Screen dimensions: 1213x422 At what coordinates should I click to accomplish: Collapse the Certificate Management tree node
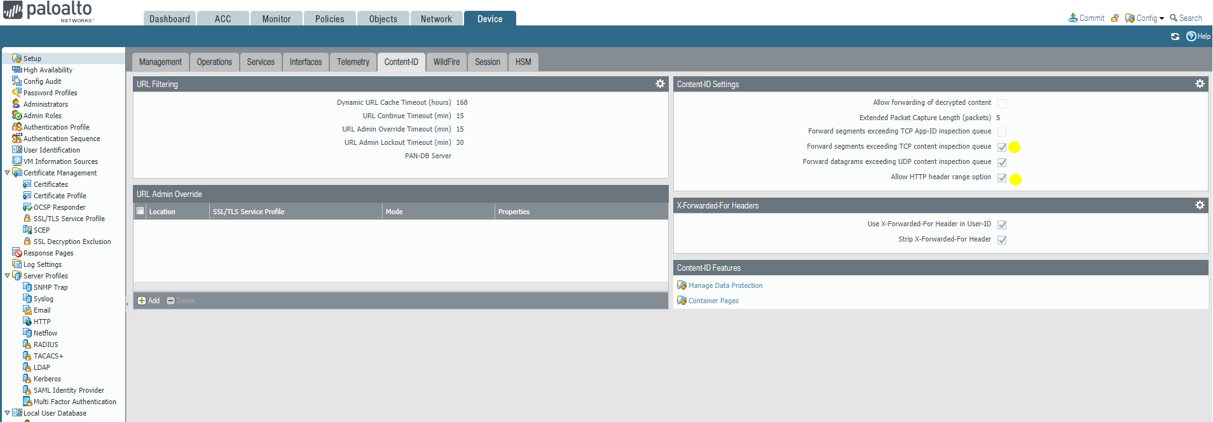point(7,172)
